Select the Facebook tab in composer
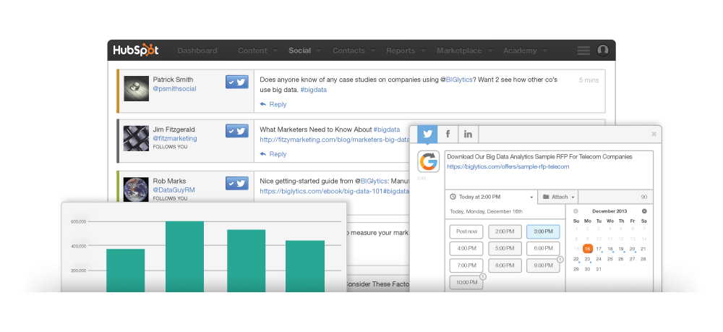 448,135
